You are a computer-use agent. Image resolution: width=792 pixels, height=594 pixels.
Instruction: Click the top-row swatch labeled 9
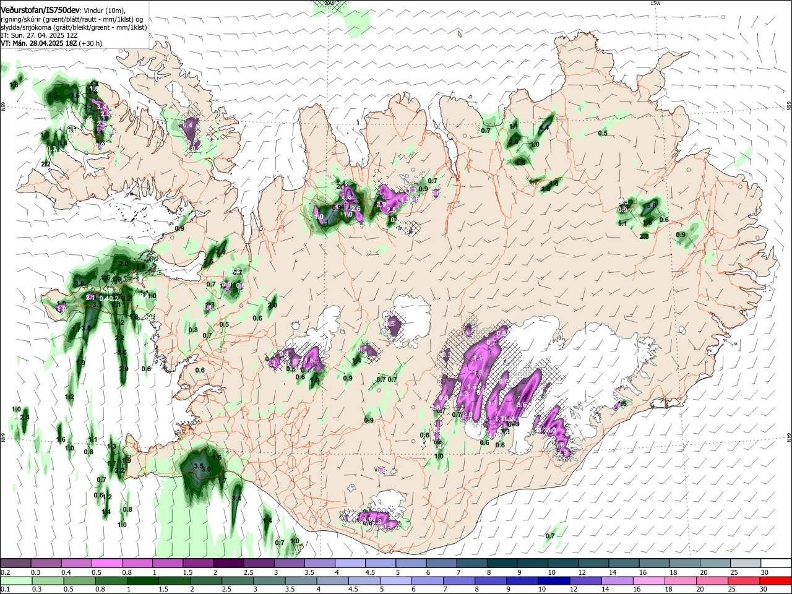[532, 563]
